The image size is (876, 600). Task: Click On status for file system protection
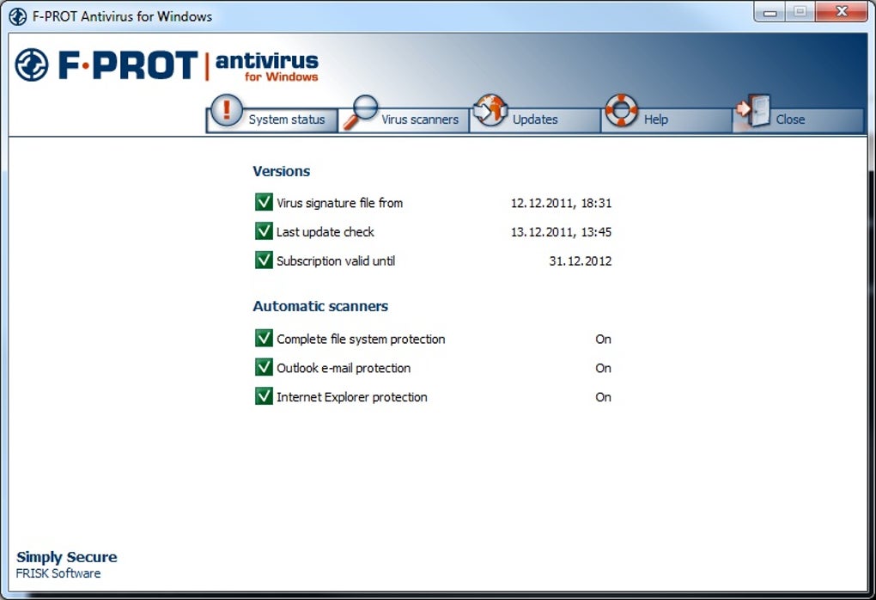click(604, 339)
